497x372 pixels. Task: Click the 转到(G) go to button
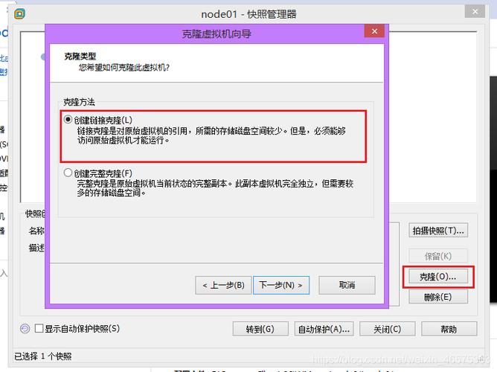tap(260, 330)
